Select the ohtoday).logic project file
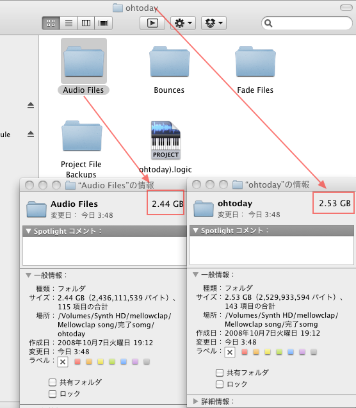This screenshot has height=408, width=356. (x=166, y=140)
